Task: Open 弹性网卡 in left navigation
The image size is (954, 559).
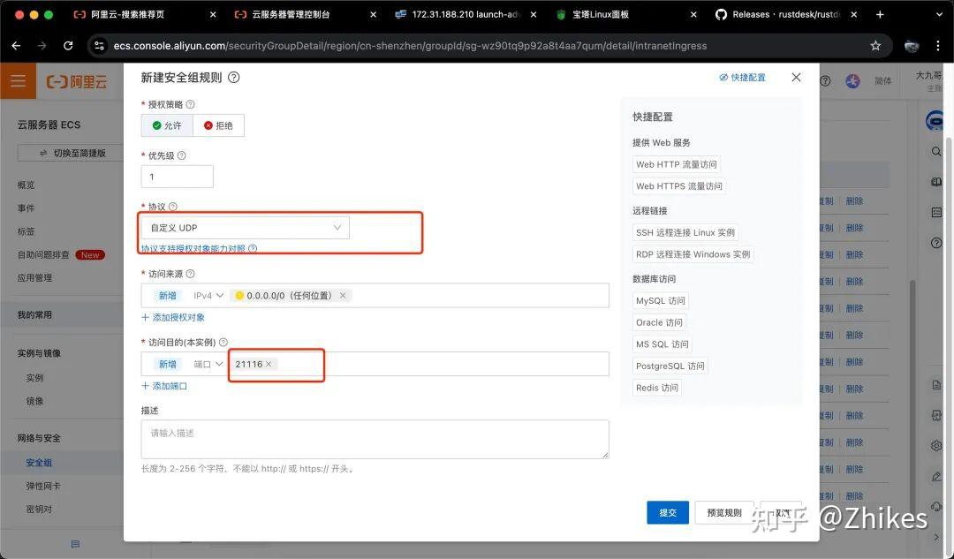Action: tap(43, 486)
